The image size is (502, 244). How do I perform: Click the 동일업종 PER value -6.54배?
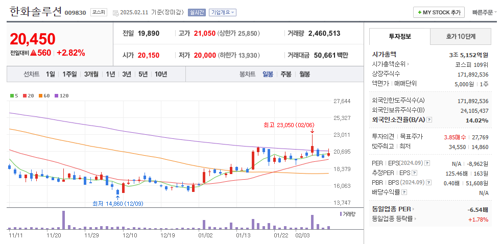(x=477, y=210)
